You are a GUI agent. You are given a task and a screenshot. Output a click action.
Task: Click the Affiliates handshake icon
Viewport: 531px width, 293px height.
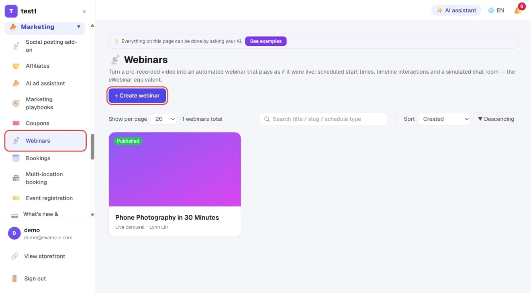tap(16, 66)
